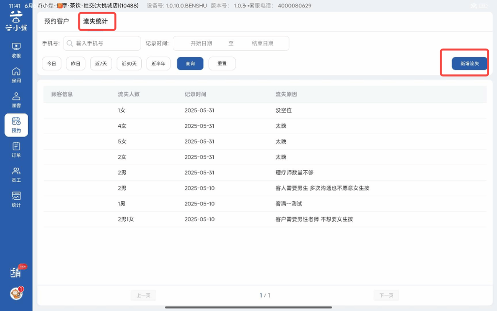Filter records by 近7天
This screenshot has height=311, width=497.
coord(101,64)
